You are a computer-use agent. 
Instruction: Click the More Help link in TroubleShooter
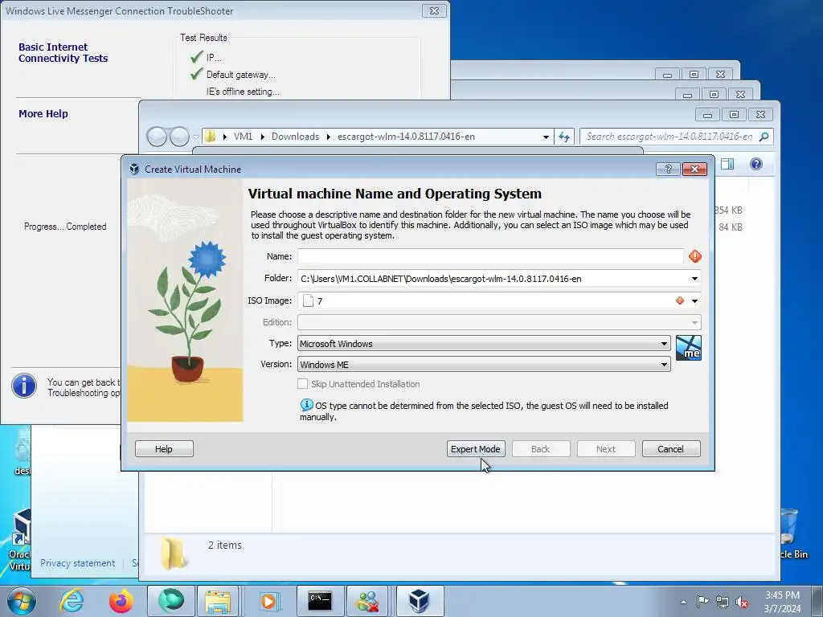pyautogui.click(x=43, y=114)
